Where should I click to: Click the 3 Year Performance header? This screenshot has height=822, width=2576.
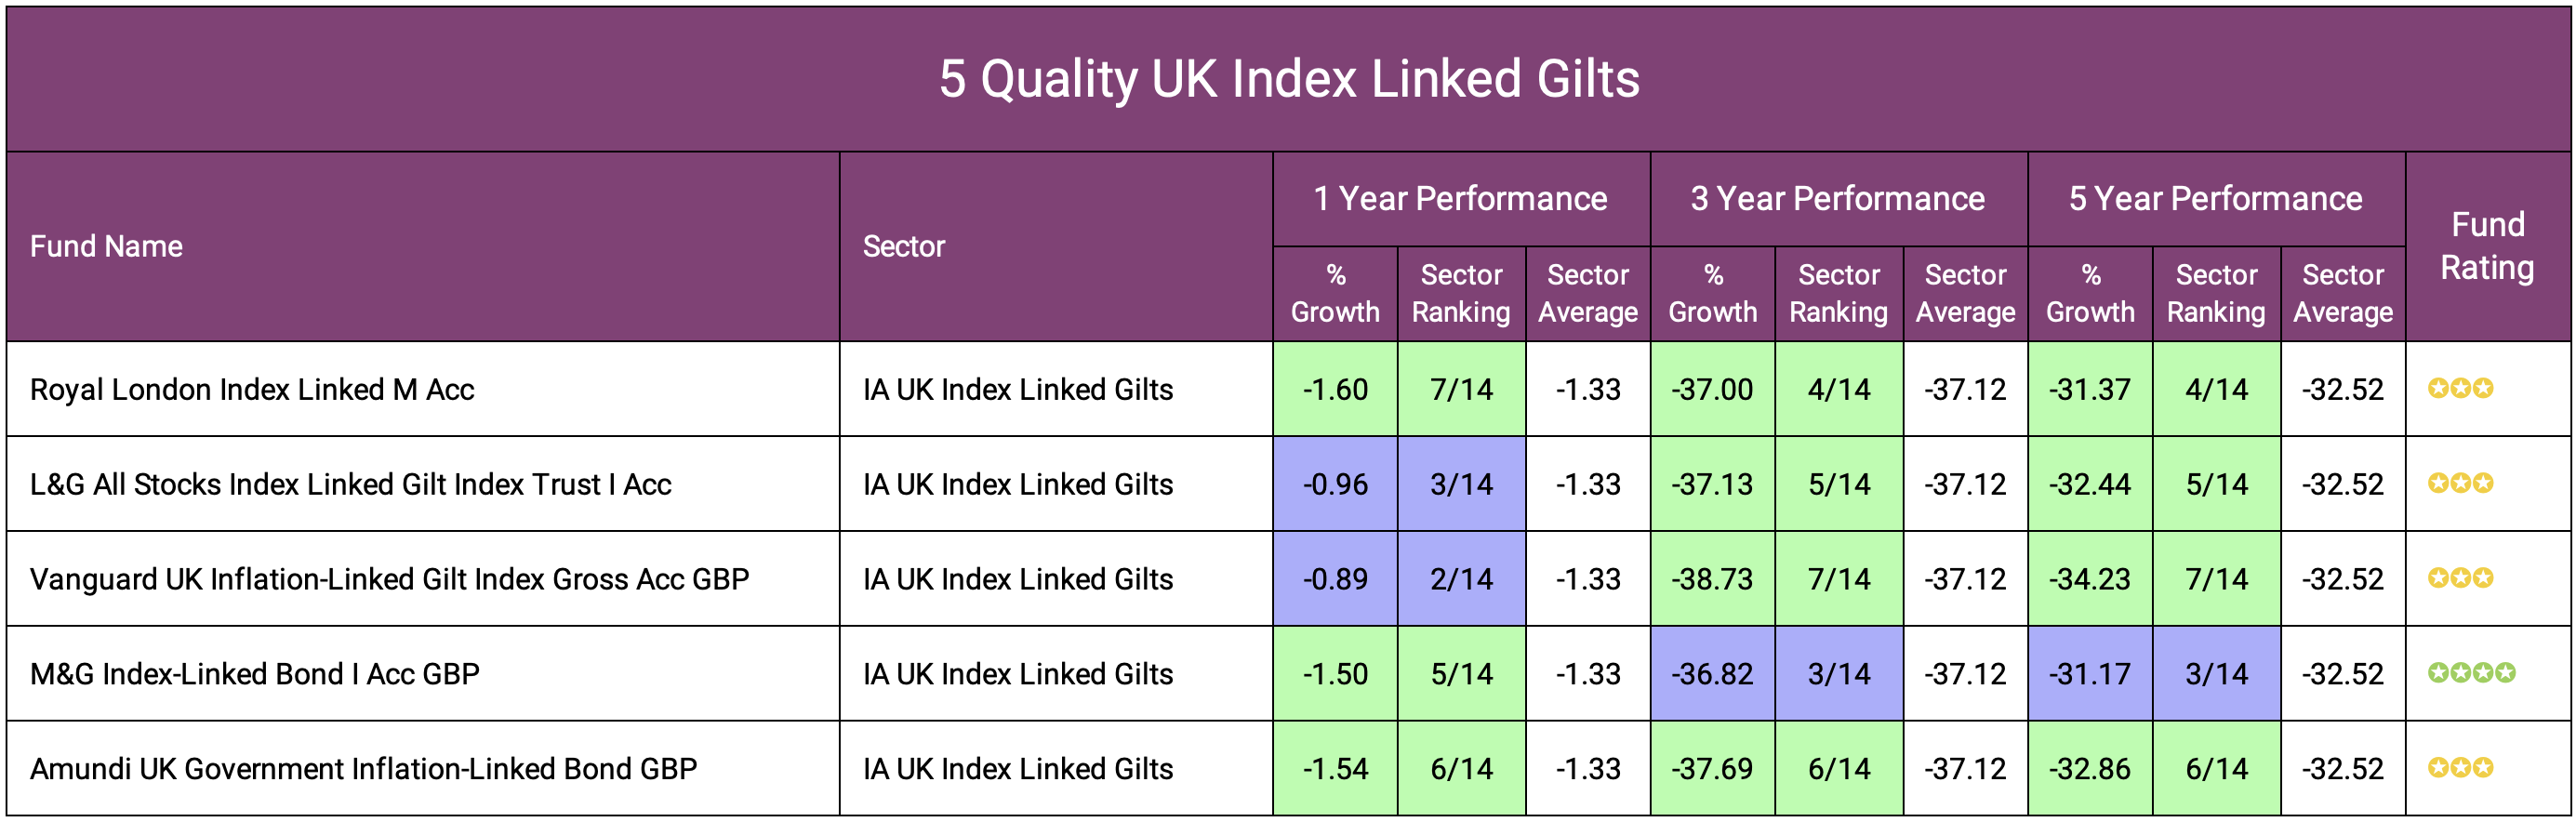(1837, 199)
